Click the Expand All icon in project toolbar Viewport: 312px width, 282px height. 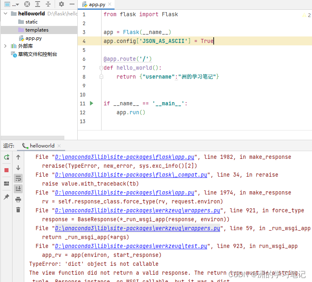pos(37,4)
